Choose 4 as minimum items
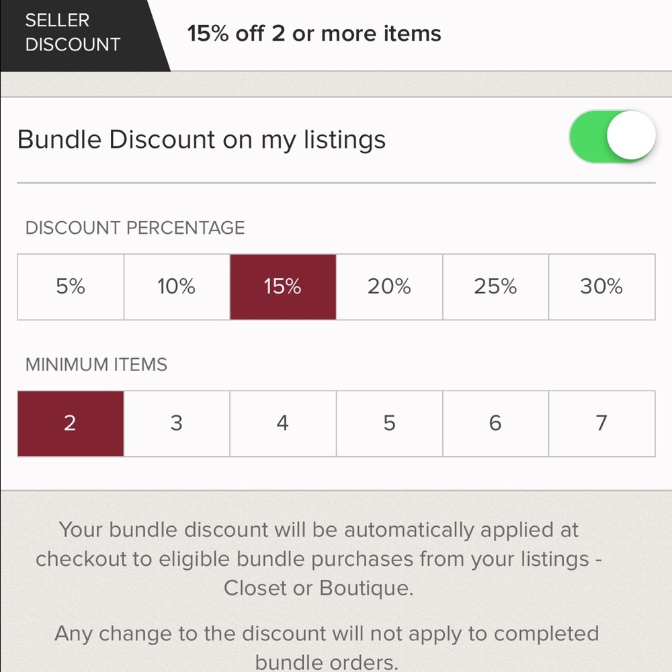Viewport: 672px width, 672px height. coord(283,423)
